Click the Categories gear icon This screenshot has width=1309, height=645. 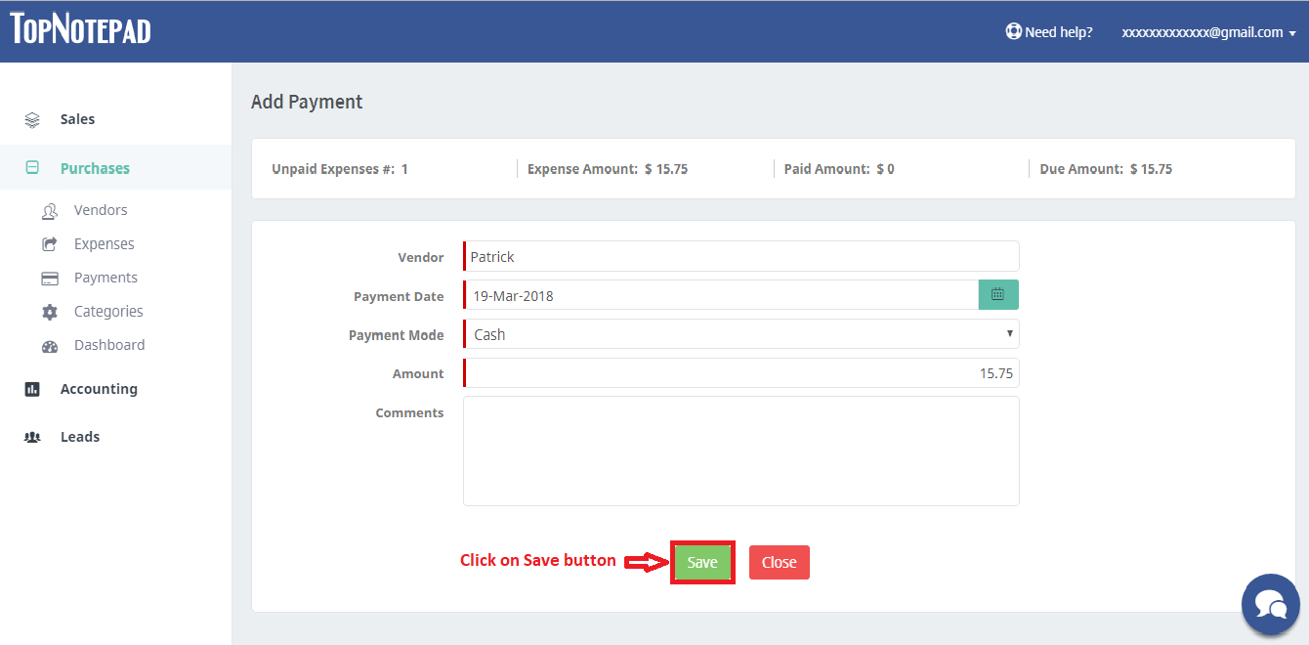tap(50, 312)
